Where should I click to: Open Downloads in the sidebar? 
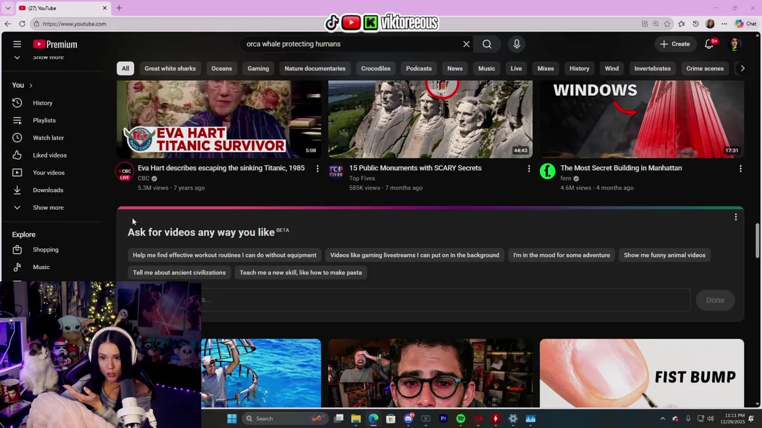48,190
